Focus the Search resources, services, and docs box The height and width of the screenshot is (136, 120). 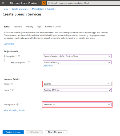[x=83, y=3]
